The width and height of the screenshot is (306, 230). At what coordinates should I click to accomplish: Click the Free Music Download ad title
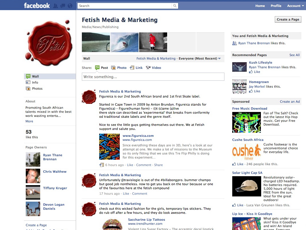(250, 108)
